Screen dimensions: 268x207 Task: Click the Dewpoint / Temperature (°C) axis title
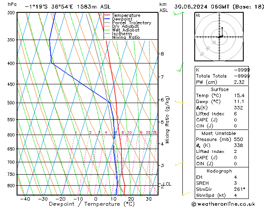click(x=92, y=204)
